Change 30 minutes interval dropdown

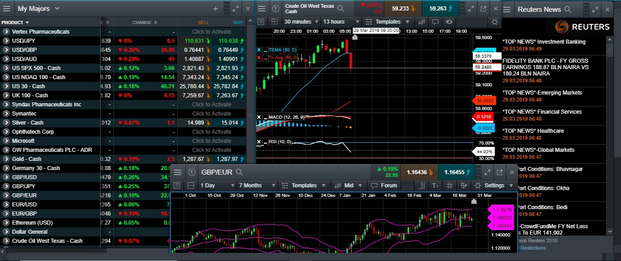coord(301,22)
